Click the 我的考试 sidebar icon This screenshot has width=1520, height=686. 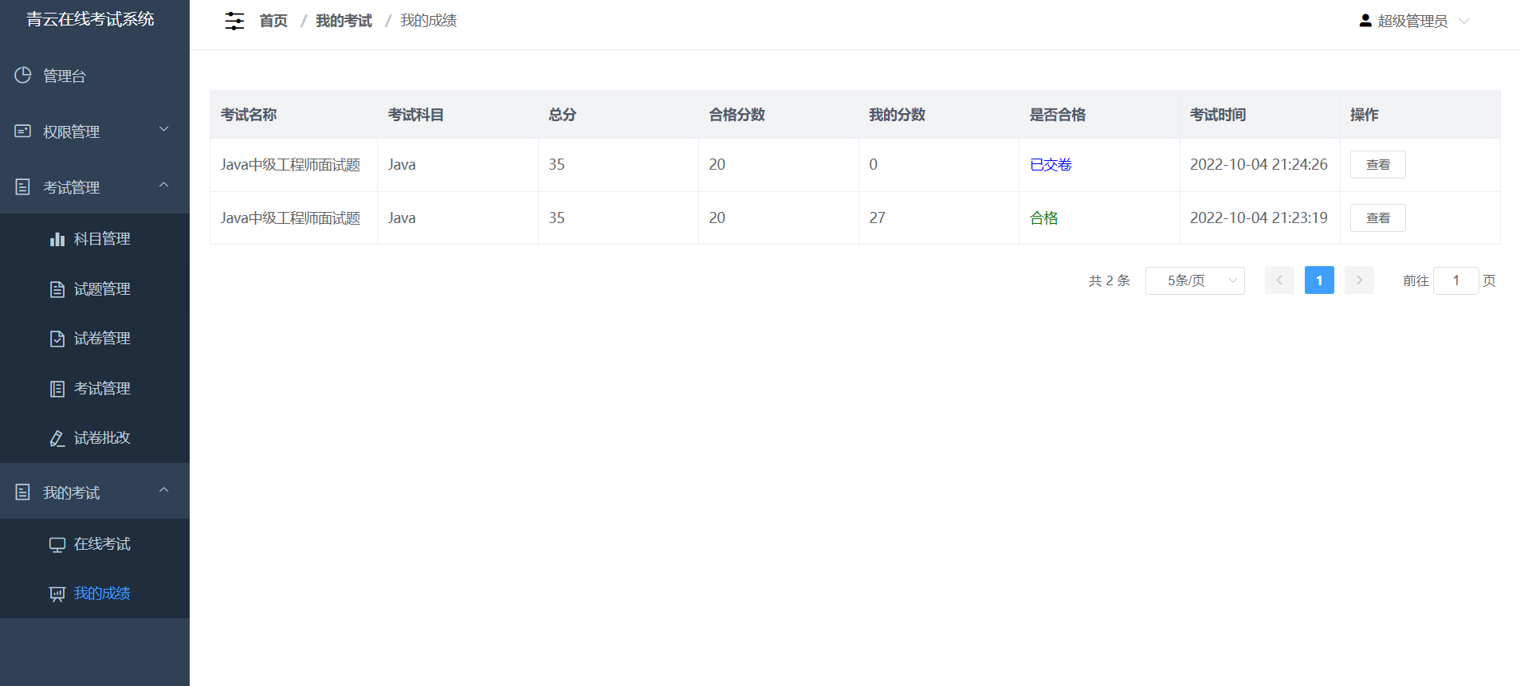point(23,492)
